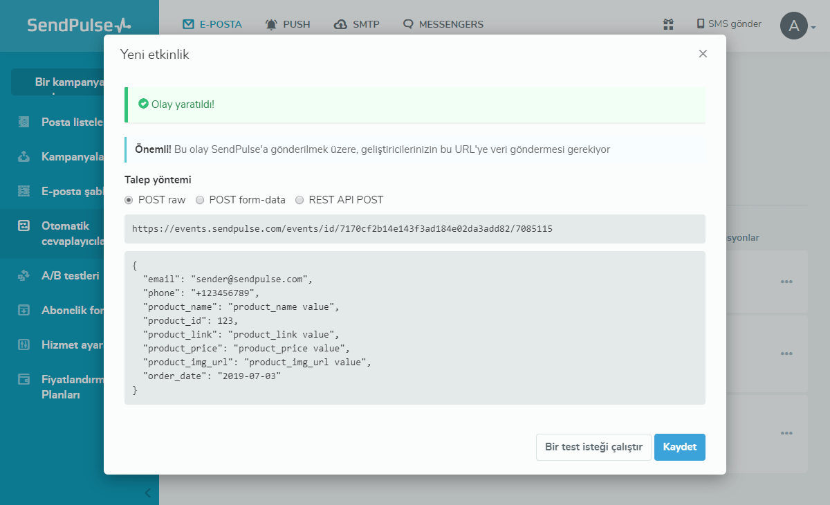
Task: Open the SMTP section
Action: click(356, 24)
